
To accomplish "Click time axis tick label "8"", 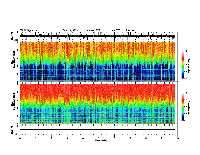I will point(146,138).
